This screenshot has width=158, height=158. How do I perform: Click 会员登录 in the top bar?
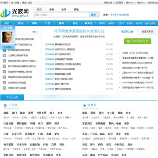click(x=119, y=3)
